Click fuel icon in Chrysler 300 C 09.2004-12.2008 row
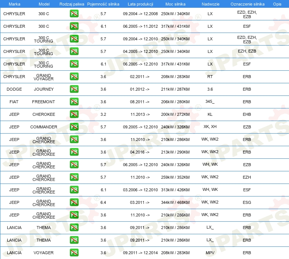289x259 pixels. [74, 14]
